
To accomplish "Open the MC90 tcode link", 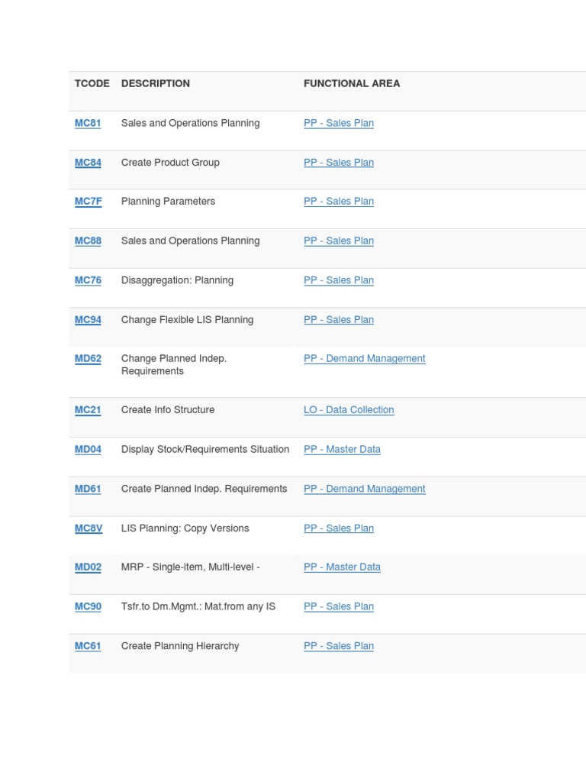I will tap(88, 607).
